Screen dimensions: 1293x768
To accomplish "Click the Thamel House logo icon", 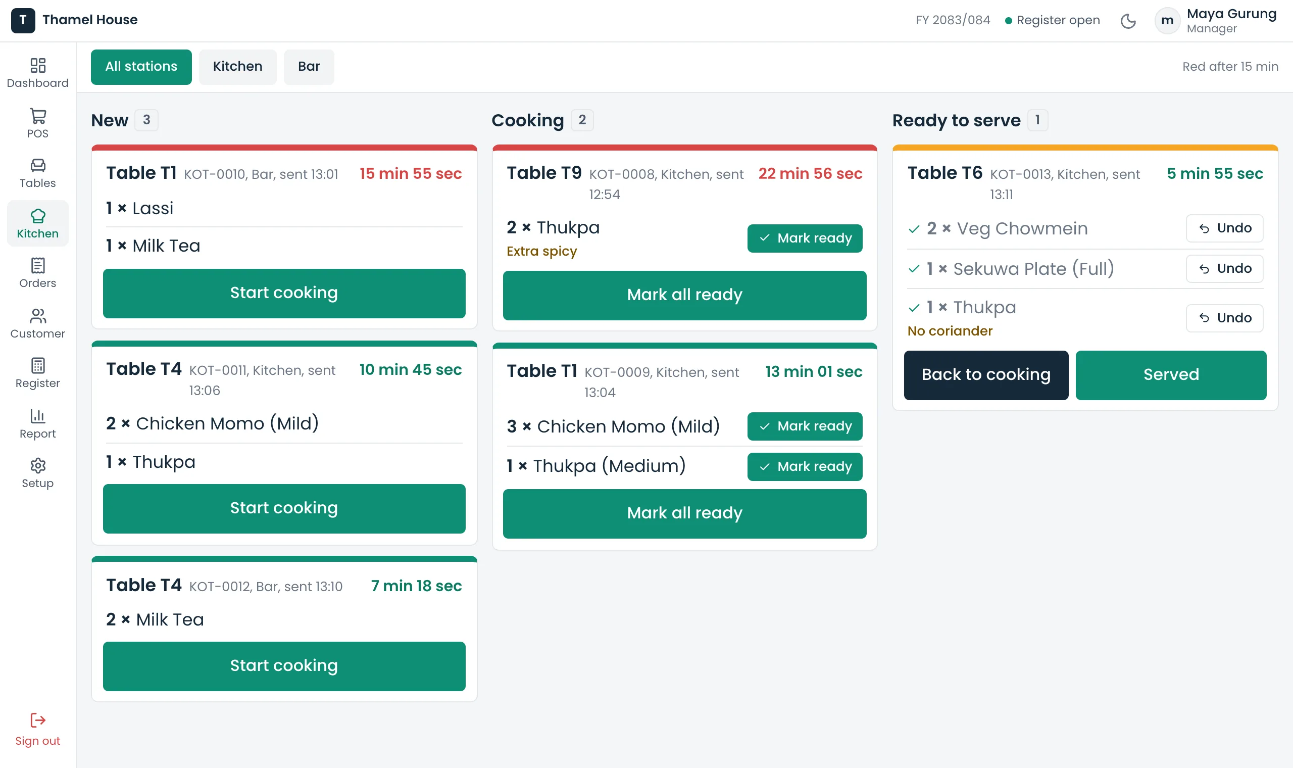I will pos(23,20).
